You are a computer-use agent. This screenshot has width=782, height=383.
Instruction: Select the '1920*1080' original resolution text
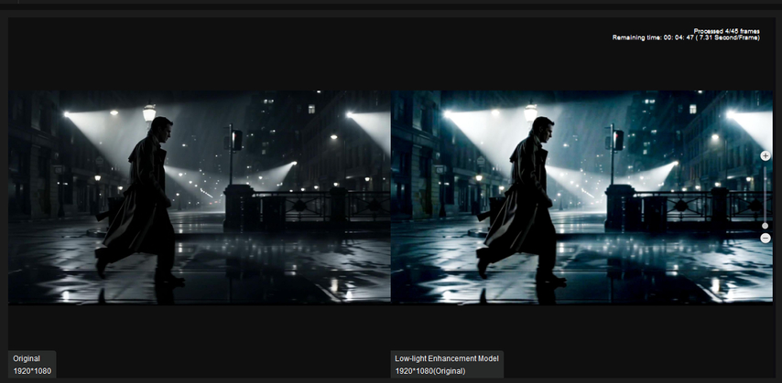32,371
